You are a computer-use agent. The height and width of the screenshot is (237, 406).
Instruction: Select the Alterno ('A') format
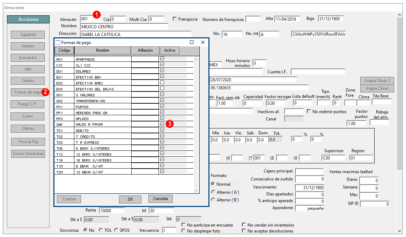tap(213, 192)
